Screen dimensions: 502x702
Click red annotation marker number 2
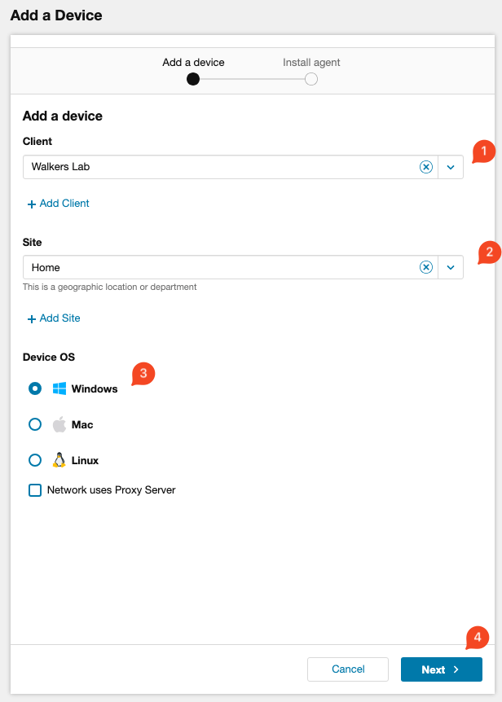pos(489,252)
